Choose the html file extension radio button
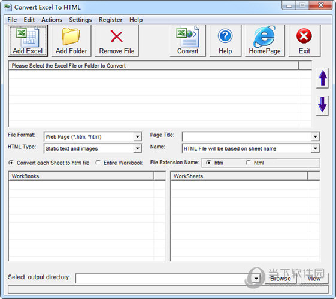Image resolution: width=336 pixels, height=299 pixels. coord(248,163)
